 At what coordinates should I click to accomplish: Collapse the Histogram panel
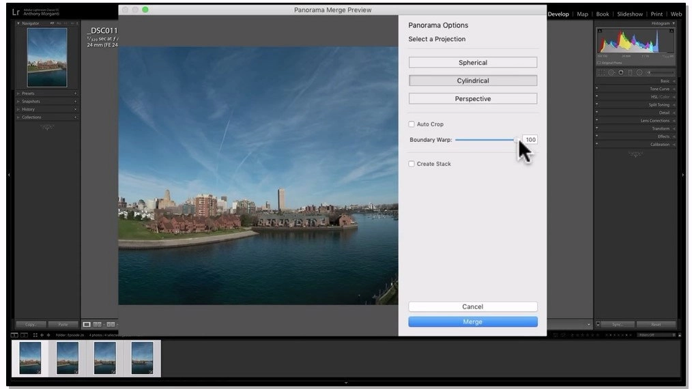tap(674, 23)
